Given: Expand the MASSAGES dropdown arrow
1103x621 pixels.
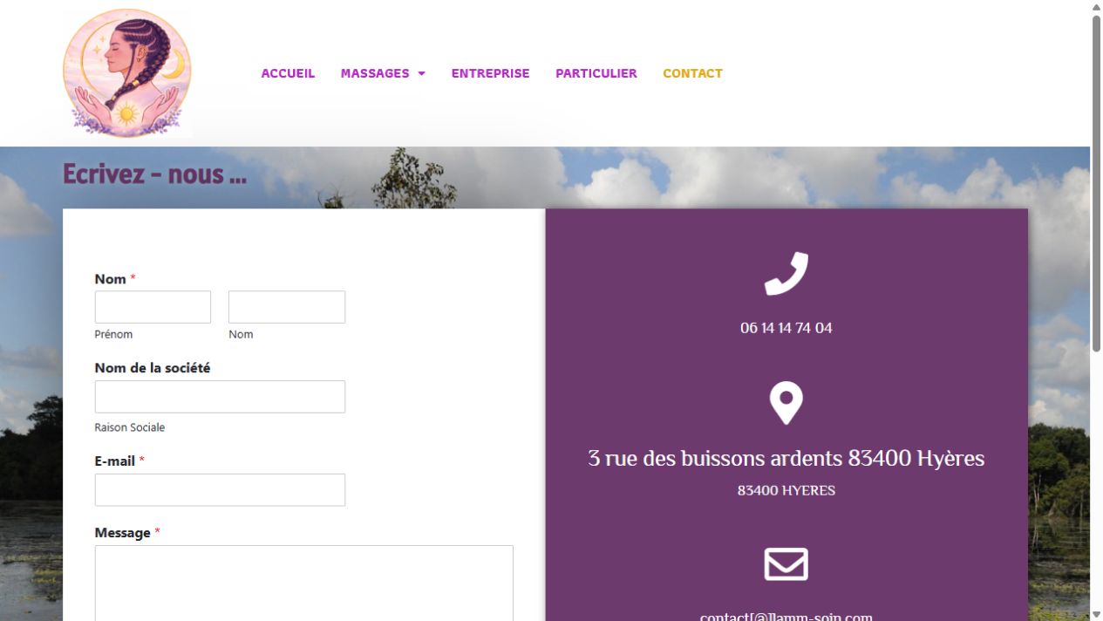Looking at the screenshot, I should [x=422, y=73].
